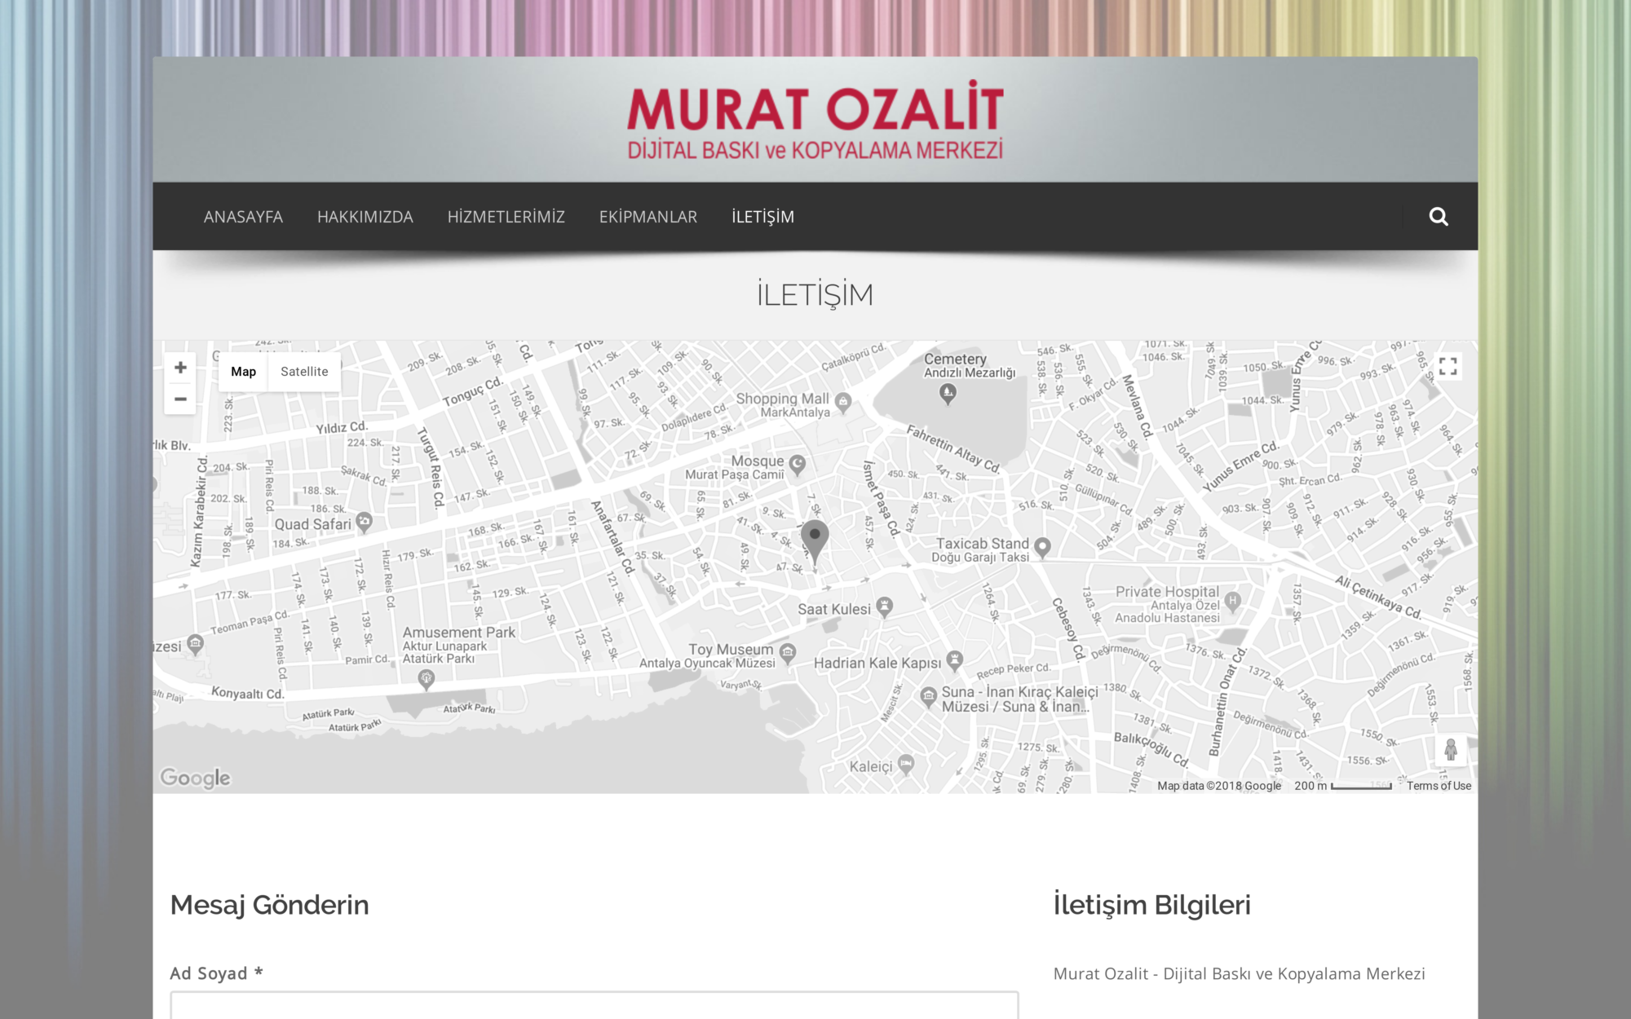The height and width of the screenshot is (1019, 1631).
Task: Click the Konyaaltı Cd. street label
Action: coord(247,694)
